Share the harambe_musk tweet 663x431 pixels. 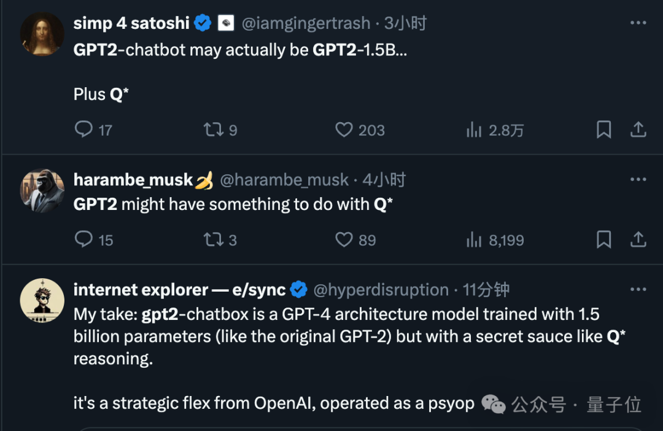pos(638,239)
